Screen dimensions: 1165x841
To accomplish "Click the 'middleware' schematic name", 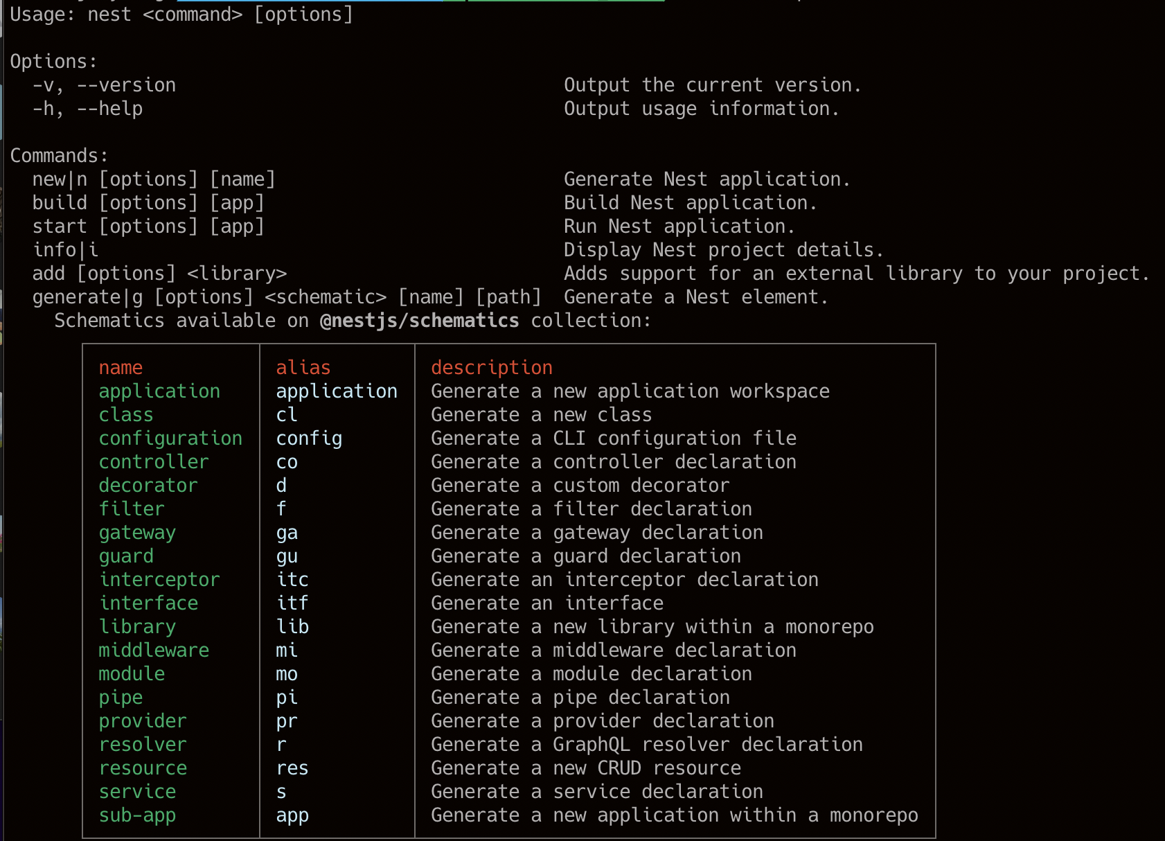I will [x=154, y=650].
